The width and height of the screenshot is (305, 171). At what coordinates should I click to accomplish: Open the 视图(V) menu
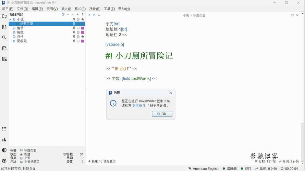pyautogui.click(x=52, y=9)
